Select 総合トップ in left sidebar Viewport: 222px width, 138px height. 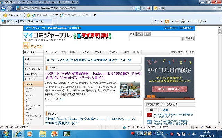coord(33,52)
